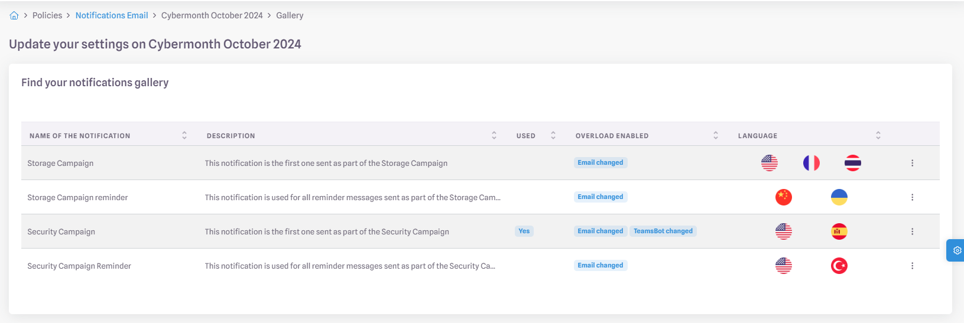
Task: Click the US flag in Storage Campaign row
Action: [x=770, y=163]
